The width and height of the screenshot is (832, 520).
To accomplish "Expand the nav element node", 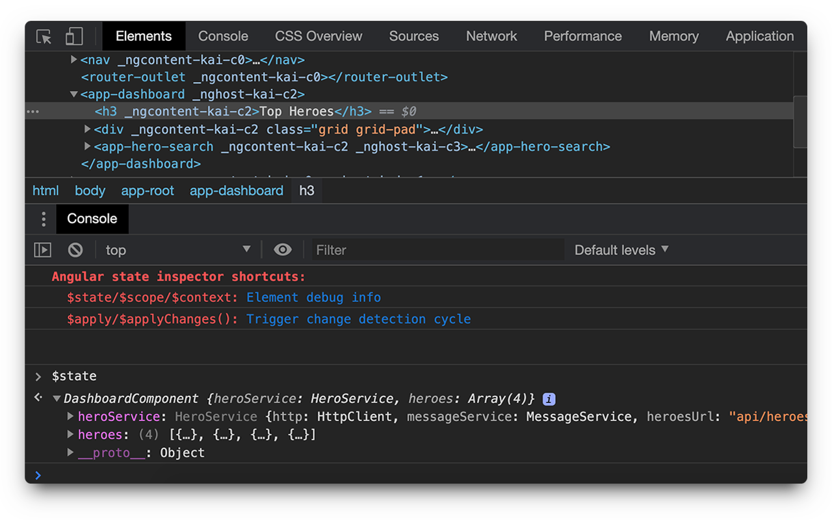I will click(x=73, y=60).
